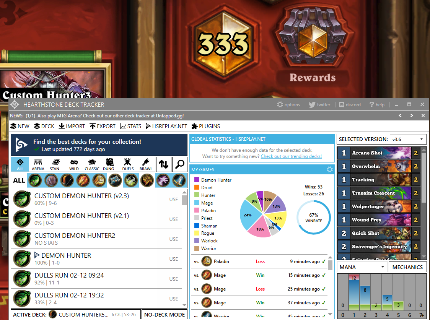Select the Classic deck type filter
The width and height of the screenshot is (430, 320).
point(92,164)
